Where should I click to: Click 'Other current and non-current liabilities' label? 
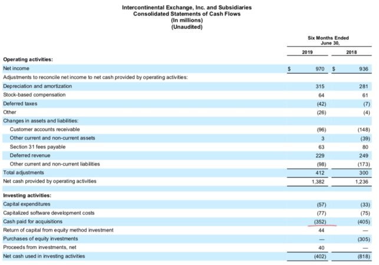point(55,164)
